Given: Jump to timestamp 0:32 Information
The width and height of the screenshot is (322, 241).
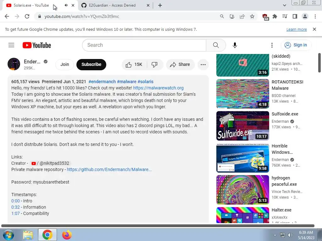Looking at the screenshot, I should (x=15, y=207).
